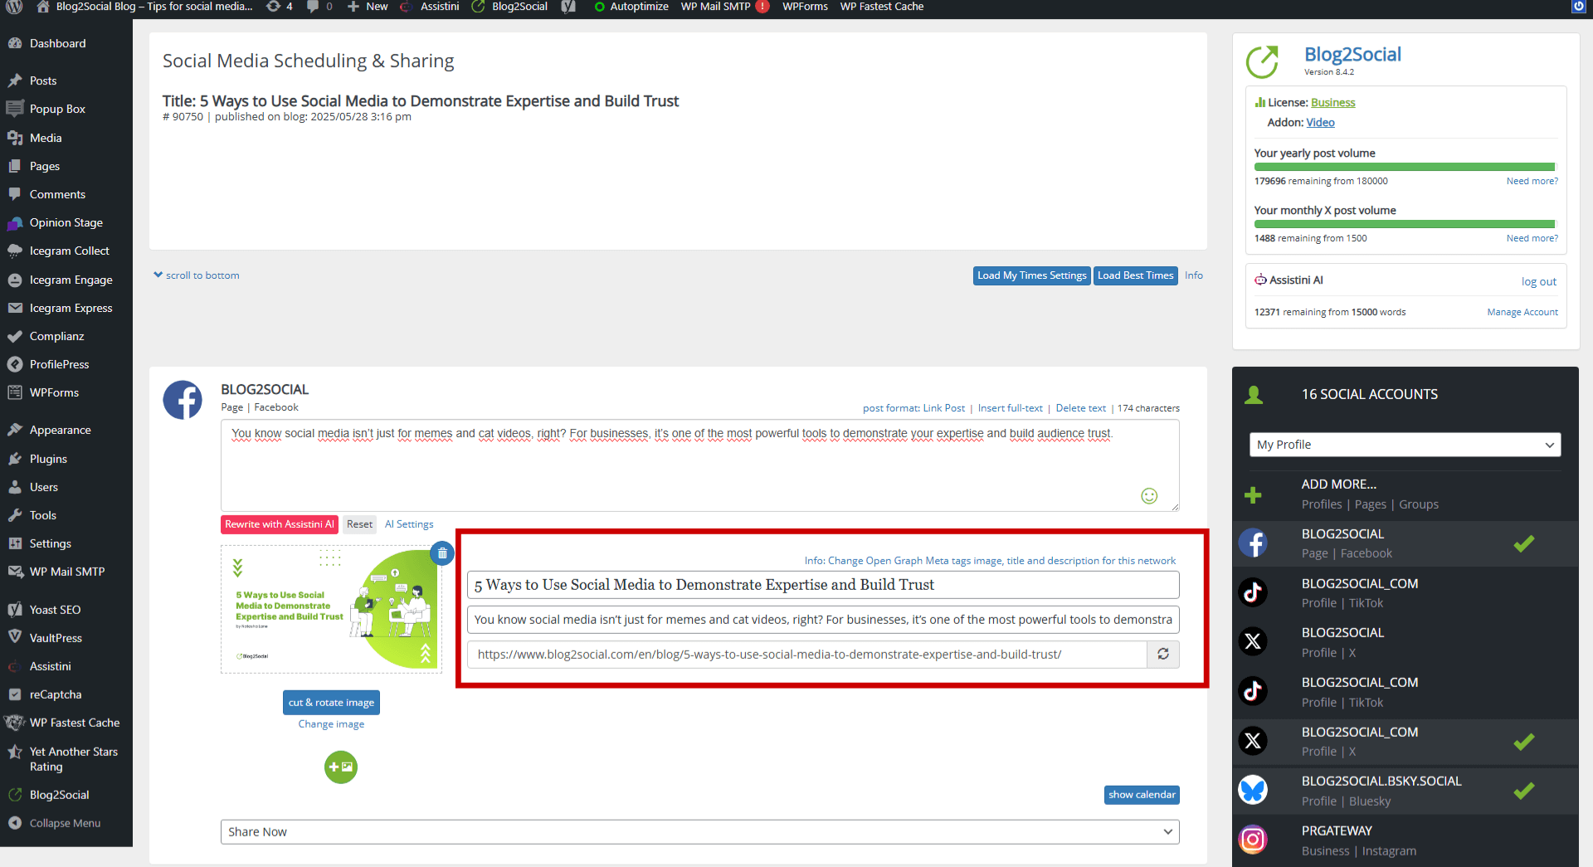
Task: Click post format: Link Post link
Action: pos(913,408)
